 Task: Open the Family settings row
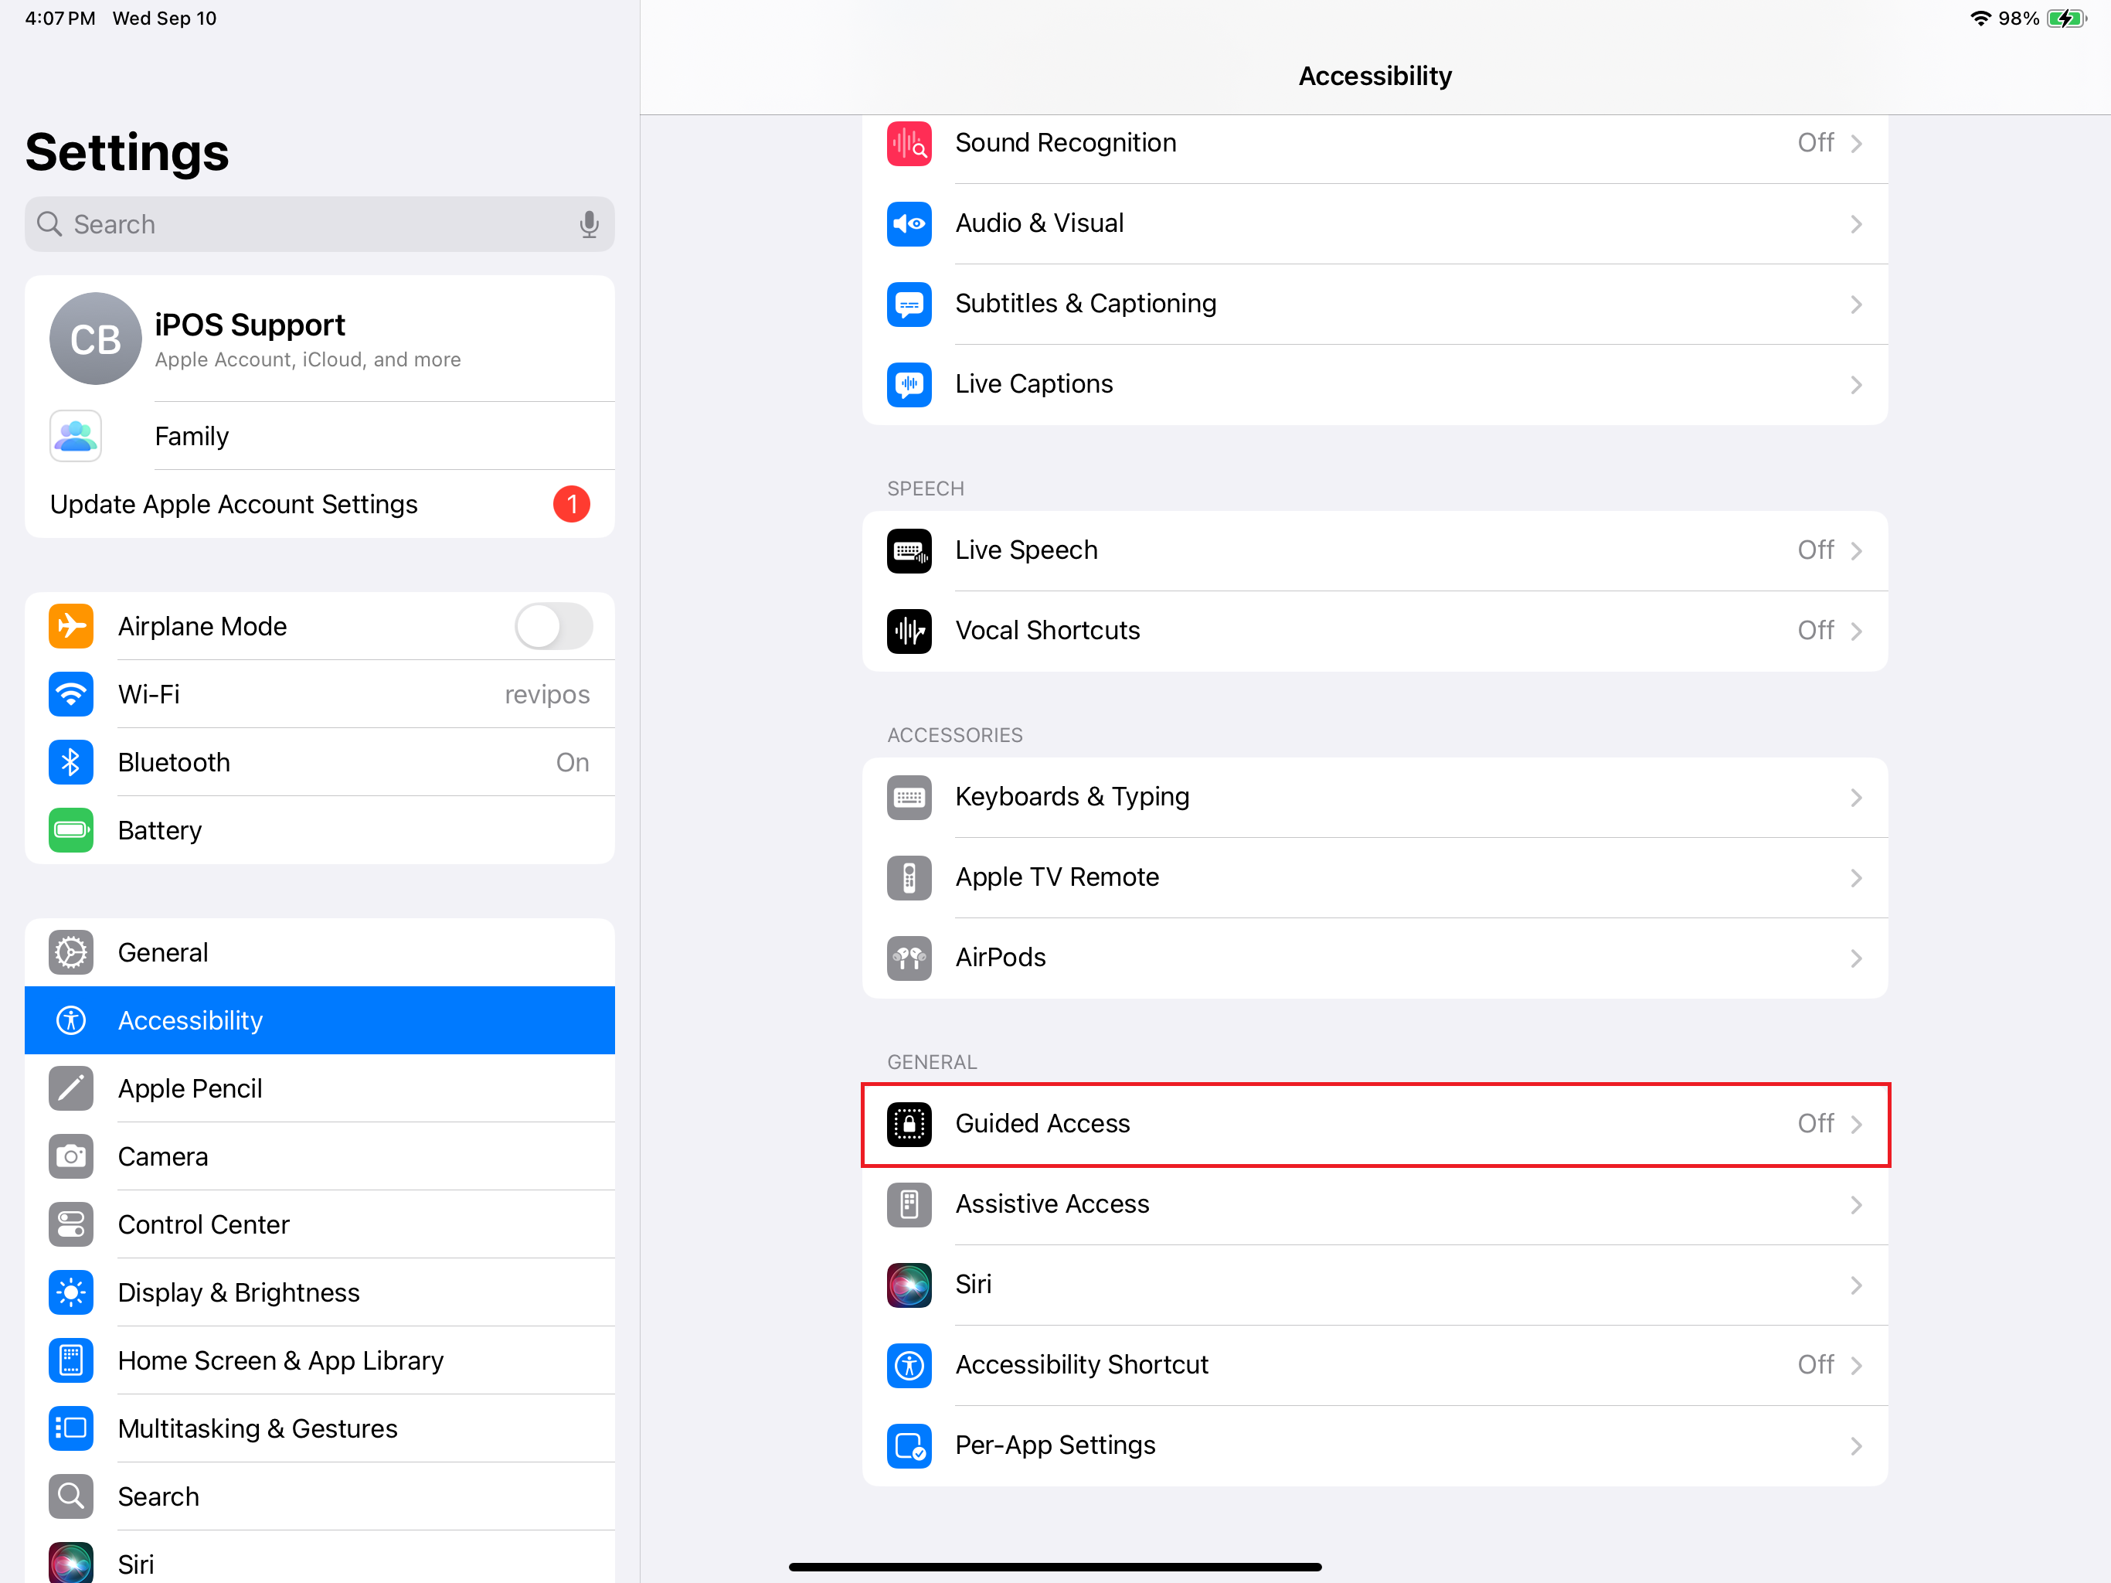pos(320,436)
